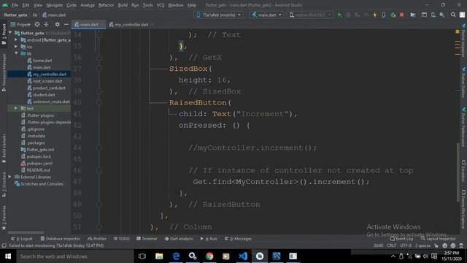
Task: Click the editor vertical scrollbar thumb
Action: pyautogui.click(x=458, y=172)
